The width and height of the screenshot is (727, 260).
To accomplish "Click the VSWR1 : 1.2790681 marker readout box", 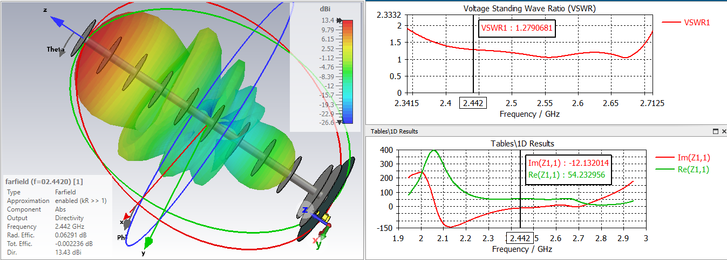I will point(517,27).
